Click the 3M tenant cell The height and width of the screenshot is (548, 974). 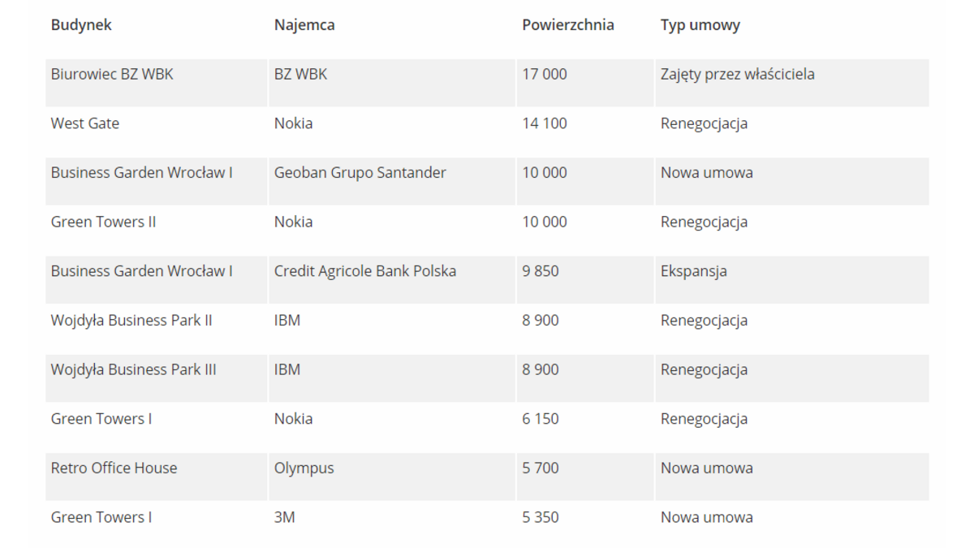(284, 517)
